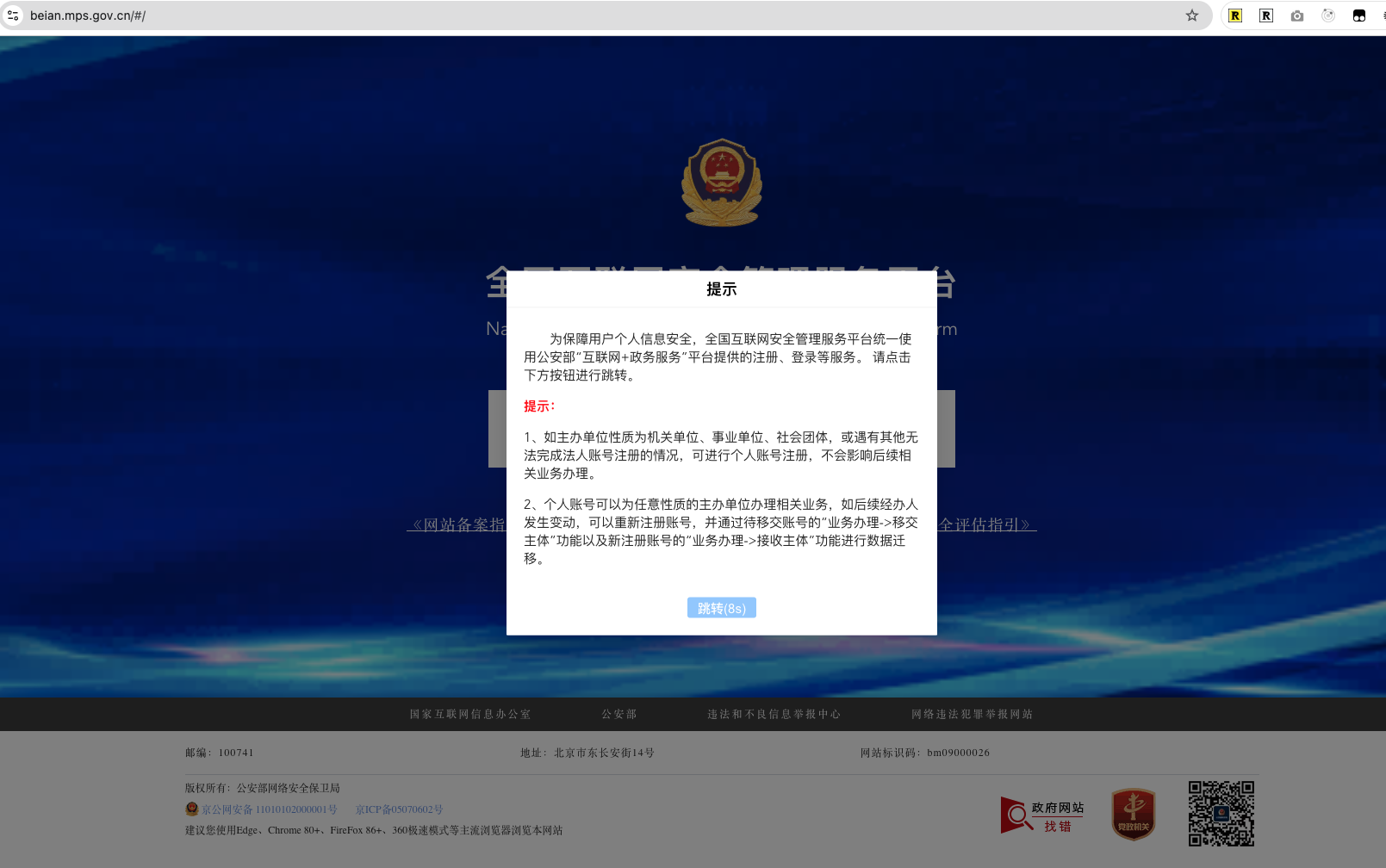Click the 《网站备案指 guide link

(457, 524)
